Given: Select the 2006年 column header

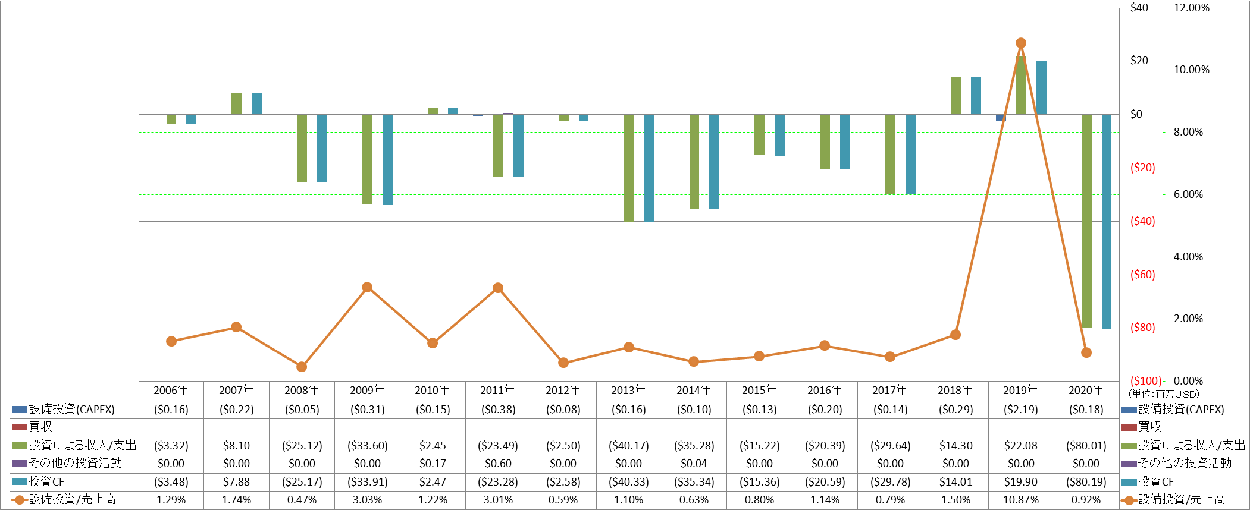Looking at the screenshot, I should (x=171, y=391).
